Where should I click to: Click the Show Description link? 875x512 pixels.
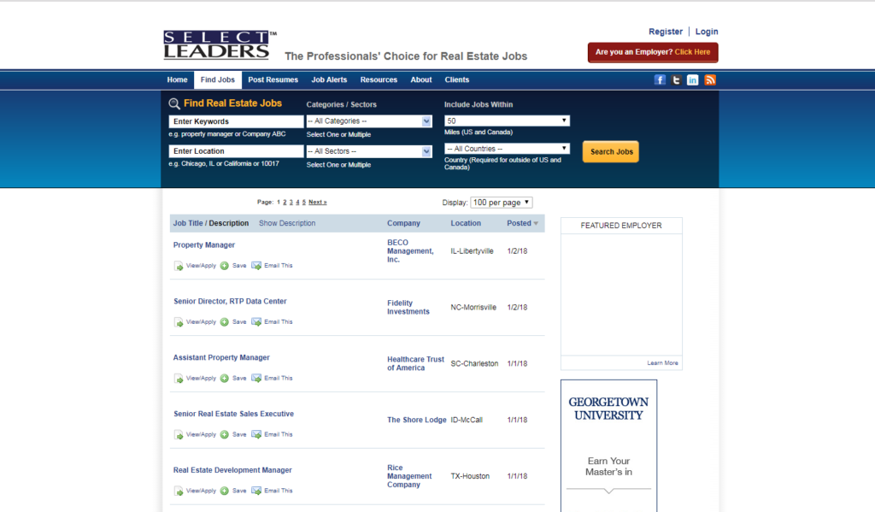tap(287, 223)
